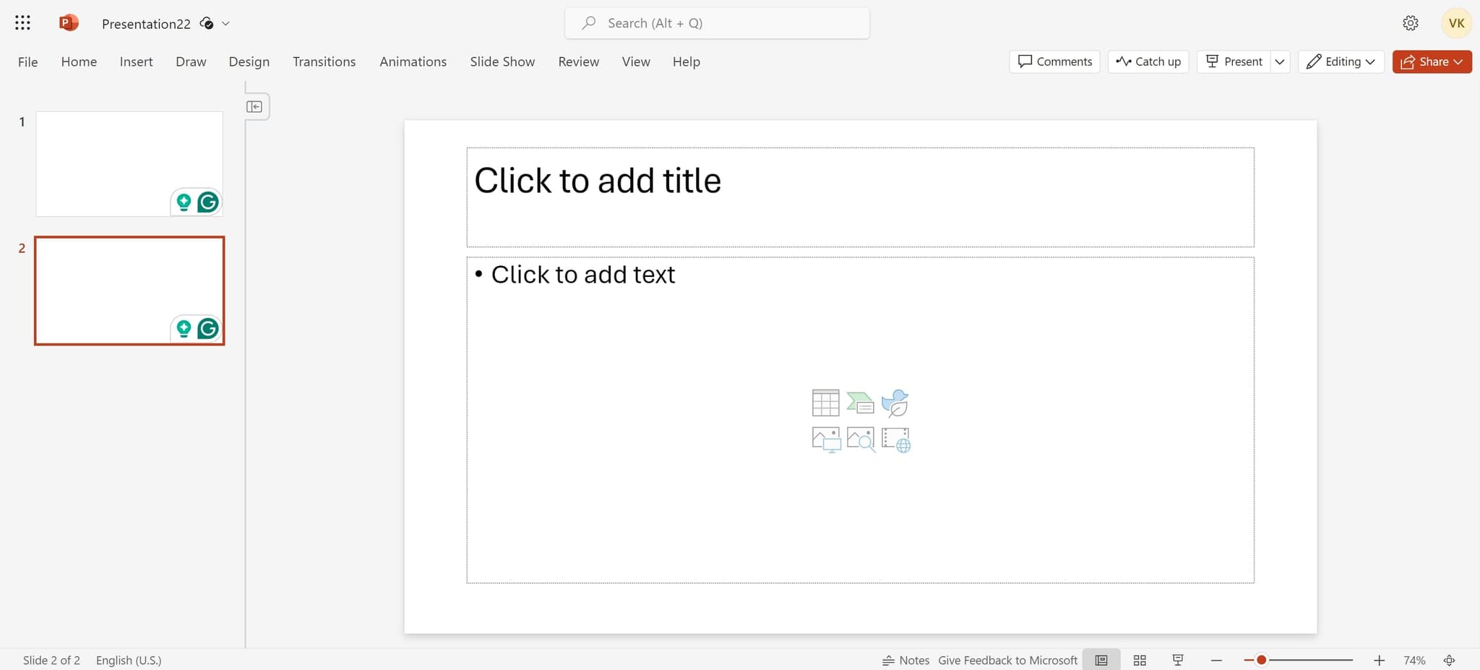Search online pictures using the magnifier icon
This screenshot has height=670, width=1480.
pos(860,439)
